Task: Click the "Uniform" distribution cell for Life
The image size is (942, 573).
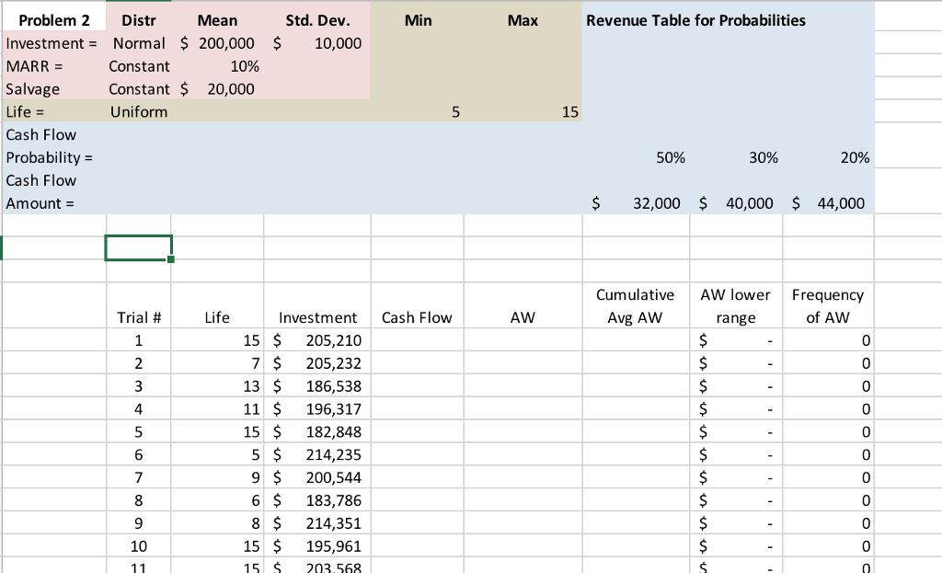Action: [x=139, y=112]
